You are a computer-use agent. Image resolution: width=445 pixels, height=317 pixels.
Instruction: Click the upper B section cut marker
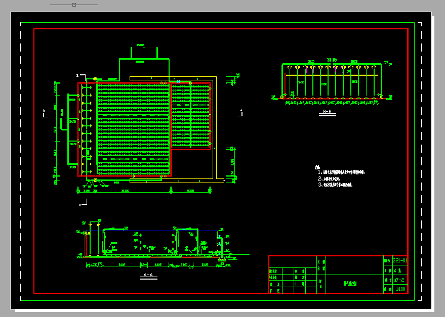pyautogui.click(x=82, y=77)
